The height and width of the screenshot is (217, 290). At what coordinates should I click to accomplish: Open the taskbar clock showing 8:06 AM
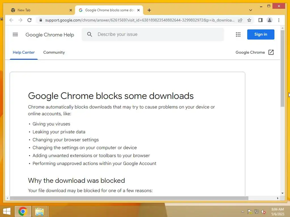(x=278, y=212)
